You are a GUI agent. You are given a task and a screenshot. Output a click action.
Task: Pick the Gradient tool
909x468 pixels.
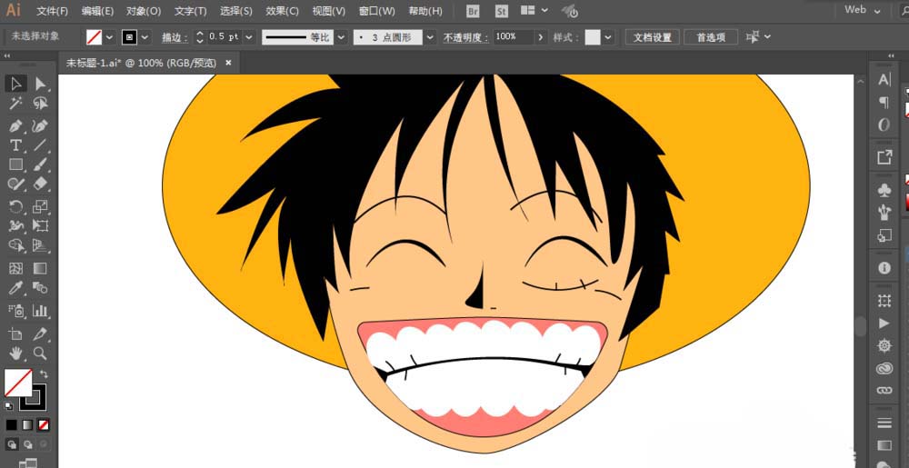(41, 268)
